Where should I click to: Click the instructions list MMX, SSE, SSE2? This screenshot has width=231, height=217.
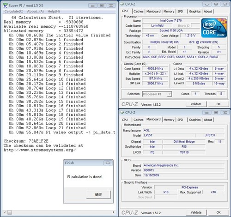click(184, 57)
